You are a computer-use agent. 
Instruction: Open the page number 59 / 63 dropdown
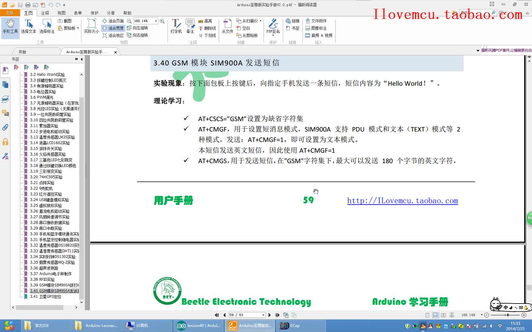pos(263,315)
